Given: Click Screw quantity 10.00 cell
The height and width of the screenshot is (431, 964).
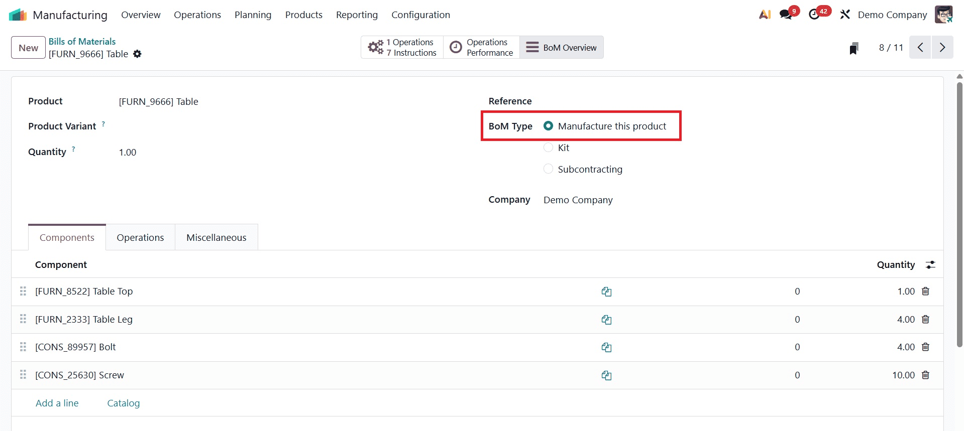Looking at the screenshot, I should point(903,375).
